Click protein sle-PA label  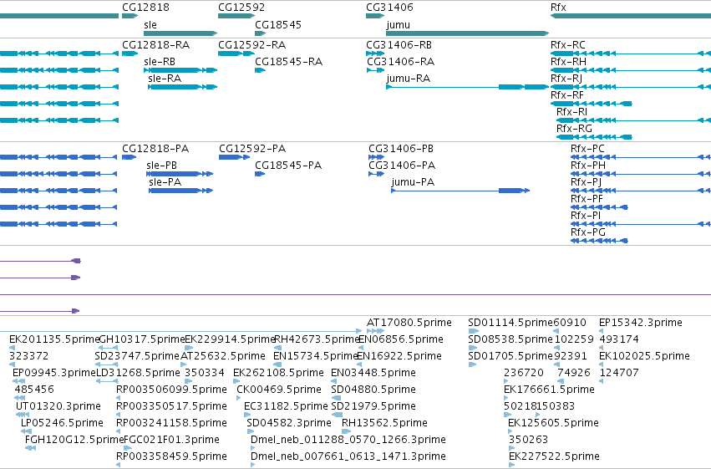165,182
